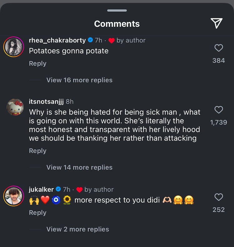Open itsnotsanjjj's Hello Kitty avatar

[x=15, y=107]
